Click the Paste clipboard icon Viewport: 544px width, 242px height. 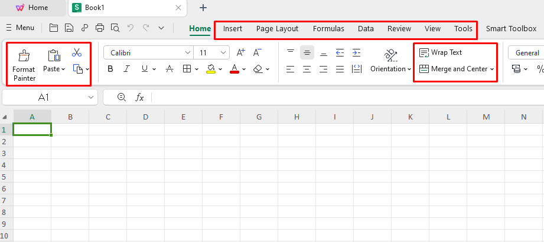[54, 55]
